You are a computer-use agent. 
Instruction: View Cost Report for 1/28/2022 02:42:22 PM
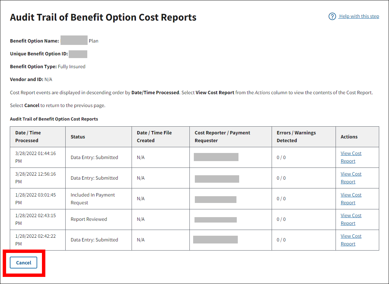click(351, 240)
